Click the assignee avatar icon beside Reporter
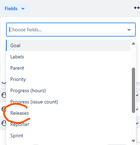Image resolution: width=140 pixels, height=145 pixels. (x=4, y=123)
